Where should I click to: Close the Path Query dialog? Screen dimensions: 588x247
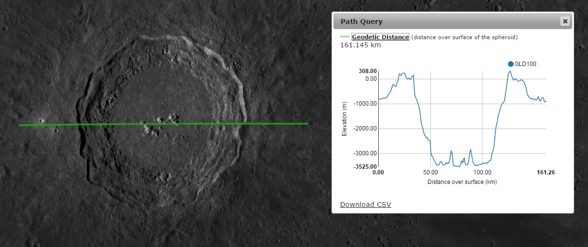(x=565, y=21)
